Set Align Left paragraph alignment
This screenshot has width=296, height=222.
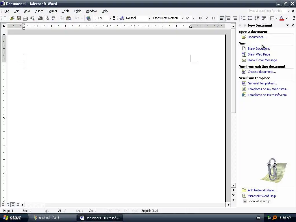pyautogui.click(x=222, y=18)
